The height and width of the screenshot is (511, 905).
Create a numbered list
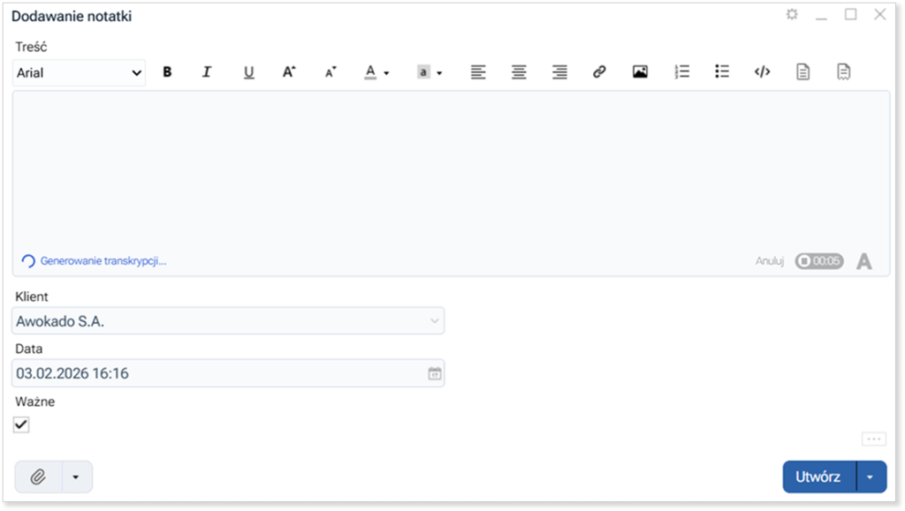[x=681, y=72]
